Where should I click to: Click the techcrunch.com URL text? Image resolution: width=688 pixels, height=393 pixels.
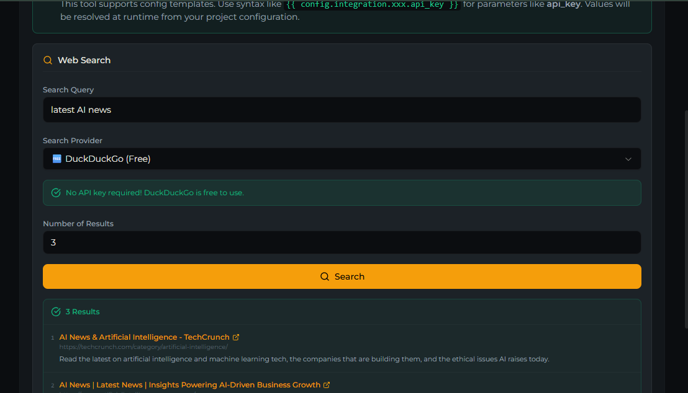[x=143, y=347]
